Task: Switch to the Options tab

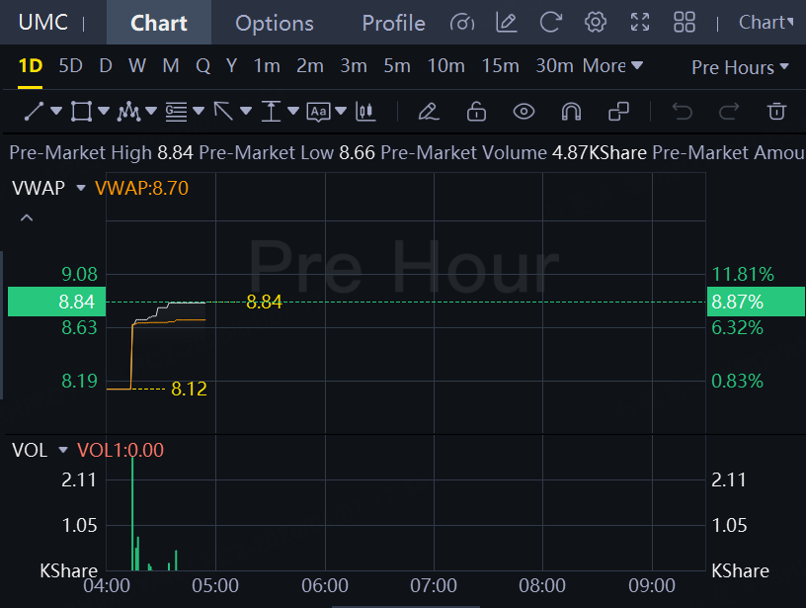Action: 275,23
